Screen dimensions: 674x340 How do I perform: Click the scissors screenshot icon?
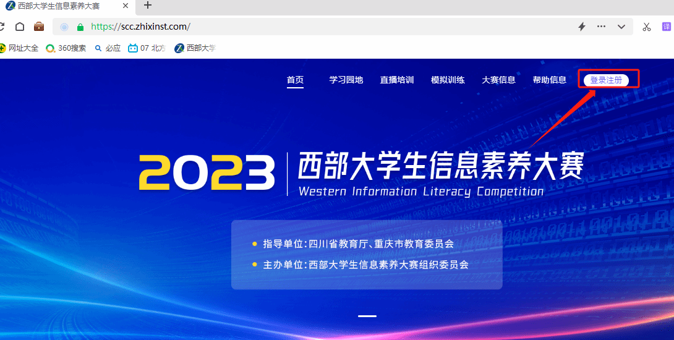(x=647, y=27)
